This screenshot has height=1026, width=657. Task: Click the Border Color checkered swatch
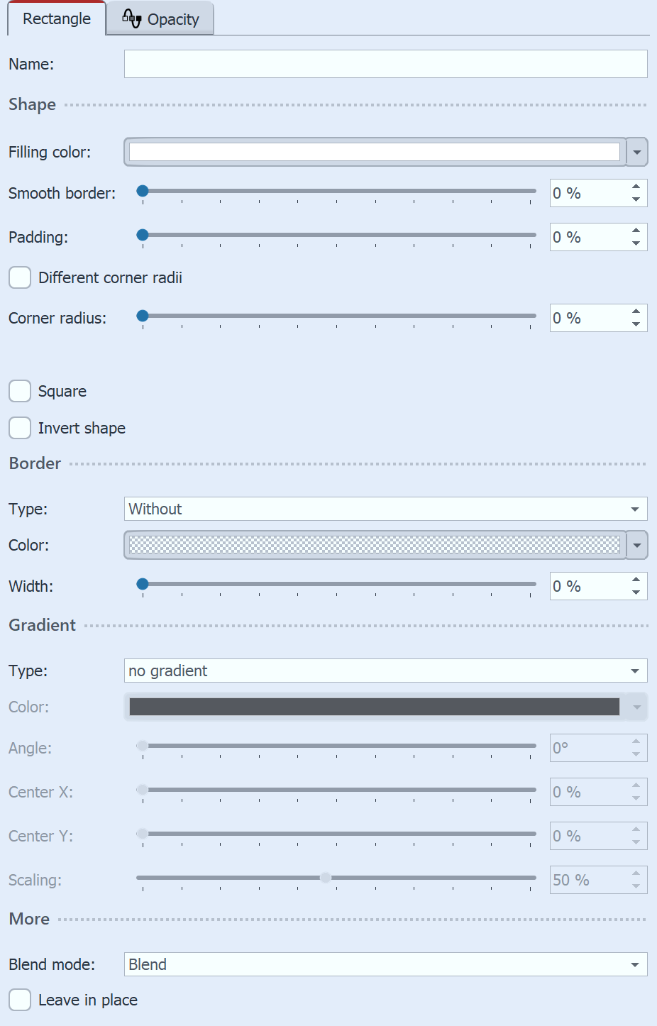376,545
